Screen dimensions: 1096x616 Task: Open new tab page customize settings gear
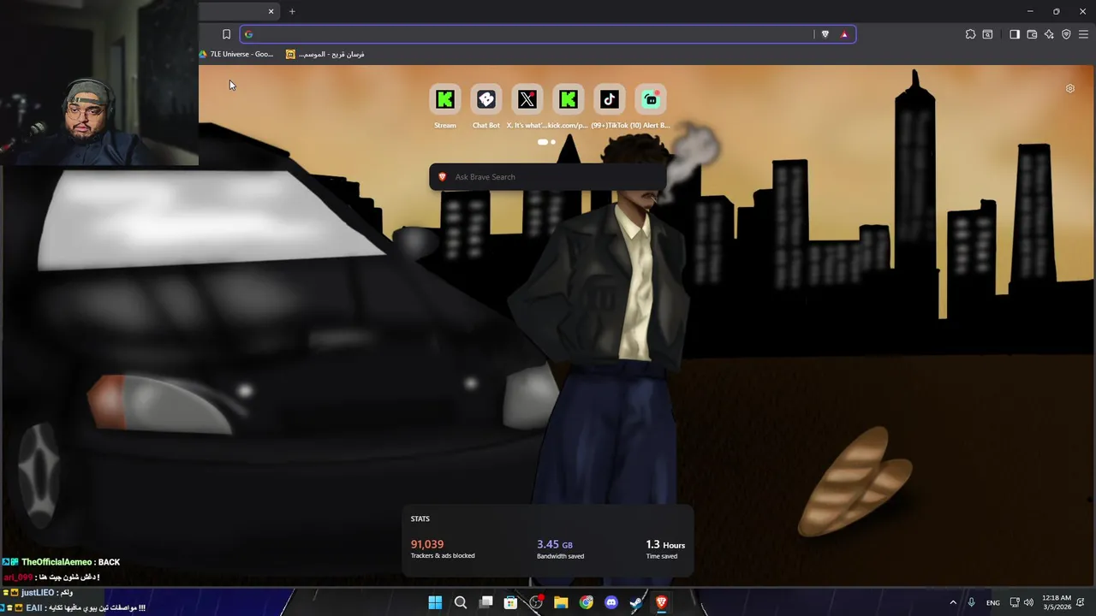coord(1069,88)
